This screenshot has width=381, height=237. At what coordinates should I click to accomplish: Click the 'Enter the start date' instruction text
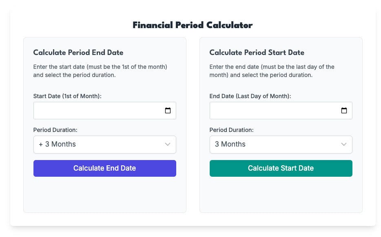[x=100, y=71]
